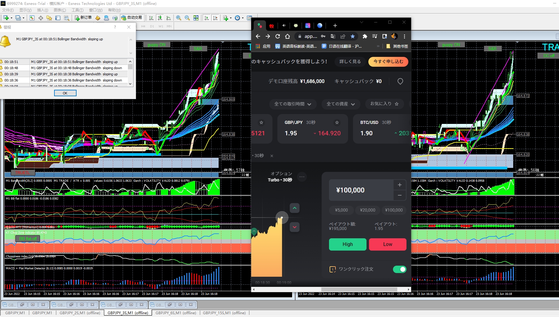Screen dimensions: 559x317
Task: Click the 今すぐ申し込む apply button
Action: click(388, 61)
